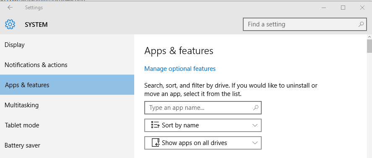Image resolution: width=372 pixels, height=158 pixels.
Task: Click magnifier in app name search box
Action: (x=255, y=108)
